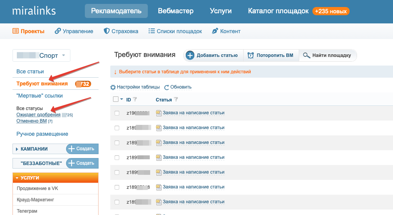Click the Контент pen icon
This screenshot has width=393, height=215.
point(215,31)
